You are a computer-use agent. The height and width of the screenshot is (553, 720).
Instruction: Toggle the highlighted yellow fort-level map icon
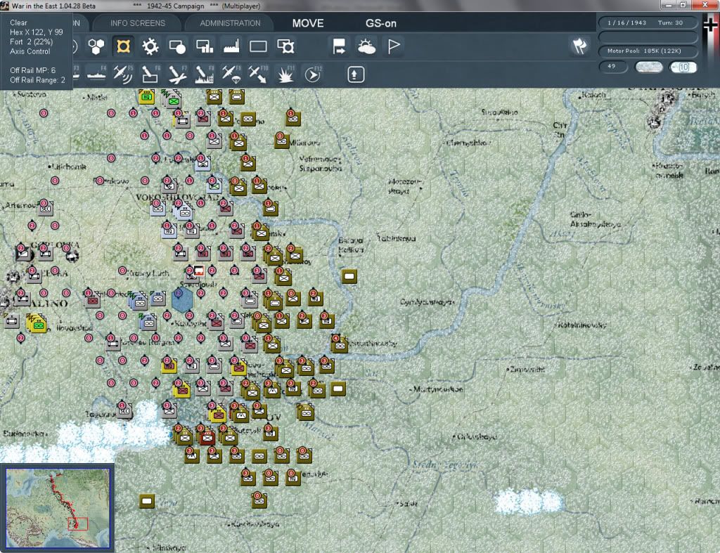click(123, 46)
